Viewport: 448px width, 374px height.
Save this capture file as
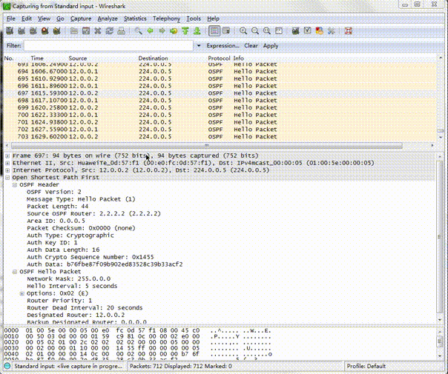86,31
